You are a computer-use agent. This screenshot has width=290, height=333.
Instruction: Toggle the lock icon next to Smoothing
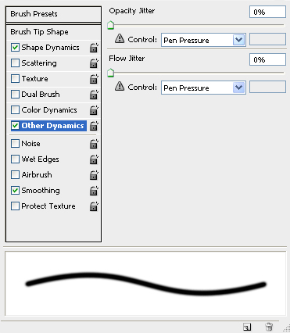pos(94,191)
